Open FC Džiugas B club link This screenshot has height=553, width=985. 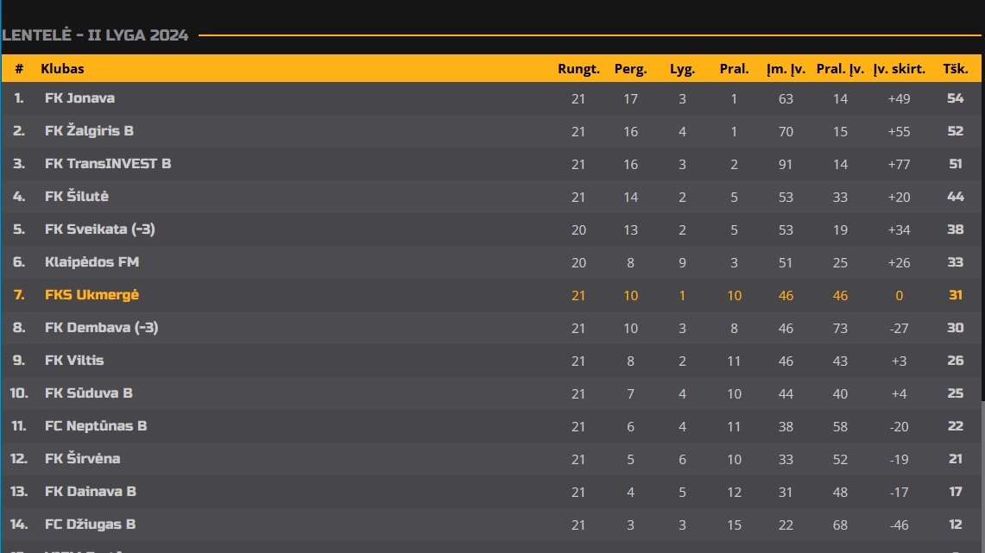coord(90,524)
